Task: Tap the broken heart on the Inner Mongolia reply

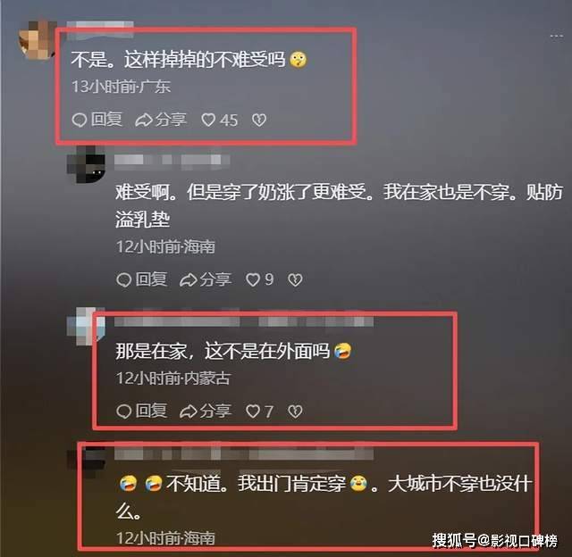Action: pos(295,412)
